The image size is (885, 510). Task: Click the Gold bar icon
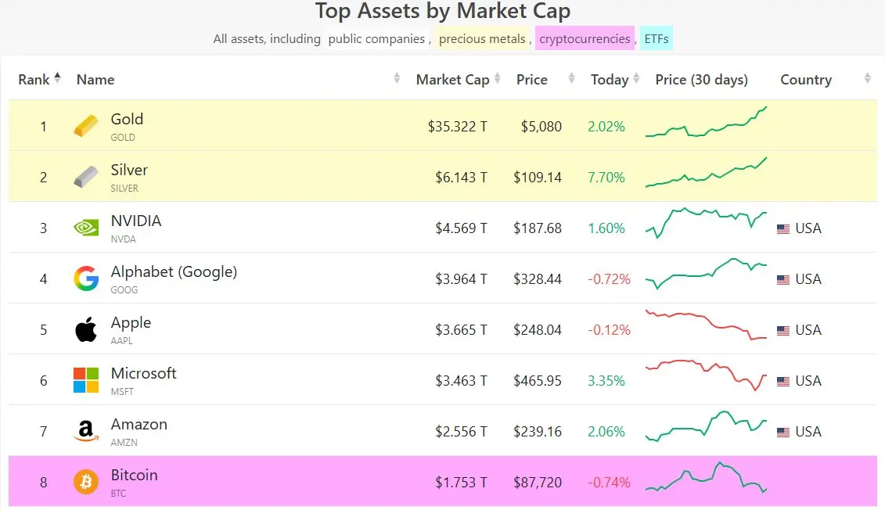point(86,126)
